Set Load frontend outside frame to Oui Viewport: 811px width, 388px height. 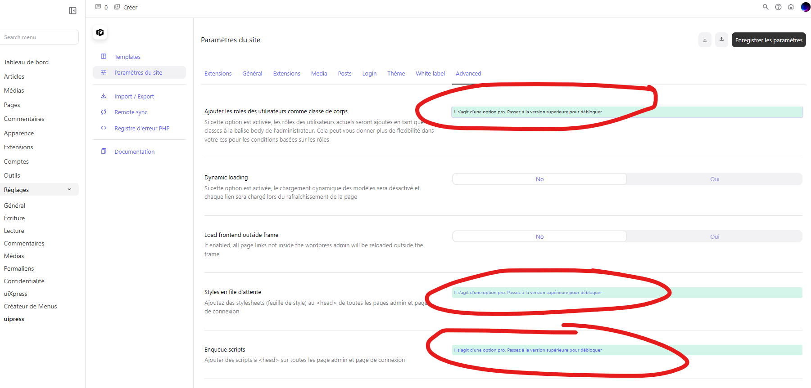(714, 236)
